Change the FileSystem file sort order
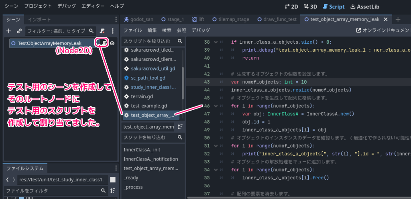 pos(113,190)
